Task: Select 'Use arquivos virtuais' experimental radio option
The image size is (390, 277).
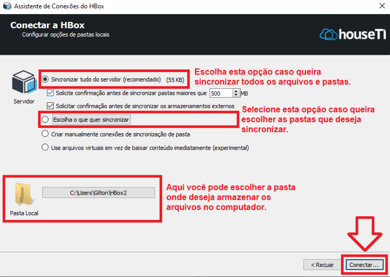Action: [x=45, y=148]
